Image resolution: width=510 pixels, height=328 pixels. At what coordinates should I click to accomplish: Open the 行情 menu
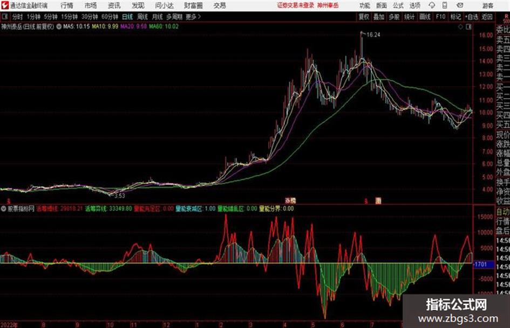(67, 5)
